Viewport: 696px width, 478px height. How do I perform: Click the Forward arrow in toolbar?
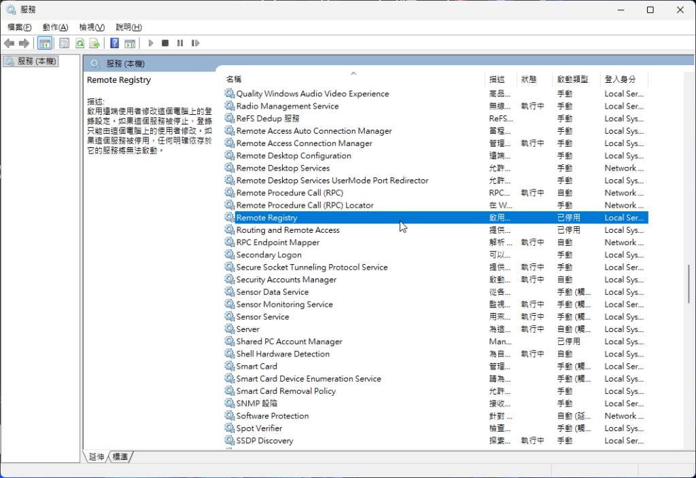point(24,43)
